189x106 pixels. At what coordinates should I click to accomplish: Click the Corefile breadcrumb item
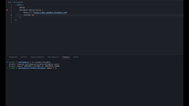(19, 2)
